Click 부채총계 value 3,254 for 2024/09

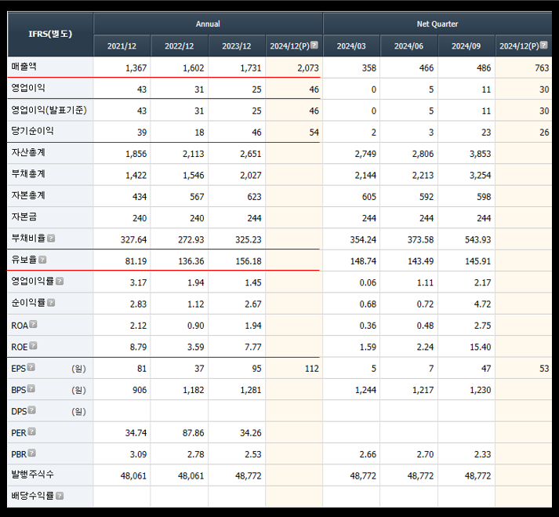coord(481,175)
